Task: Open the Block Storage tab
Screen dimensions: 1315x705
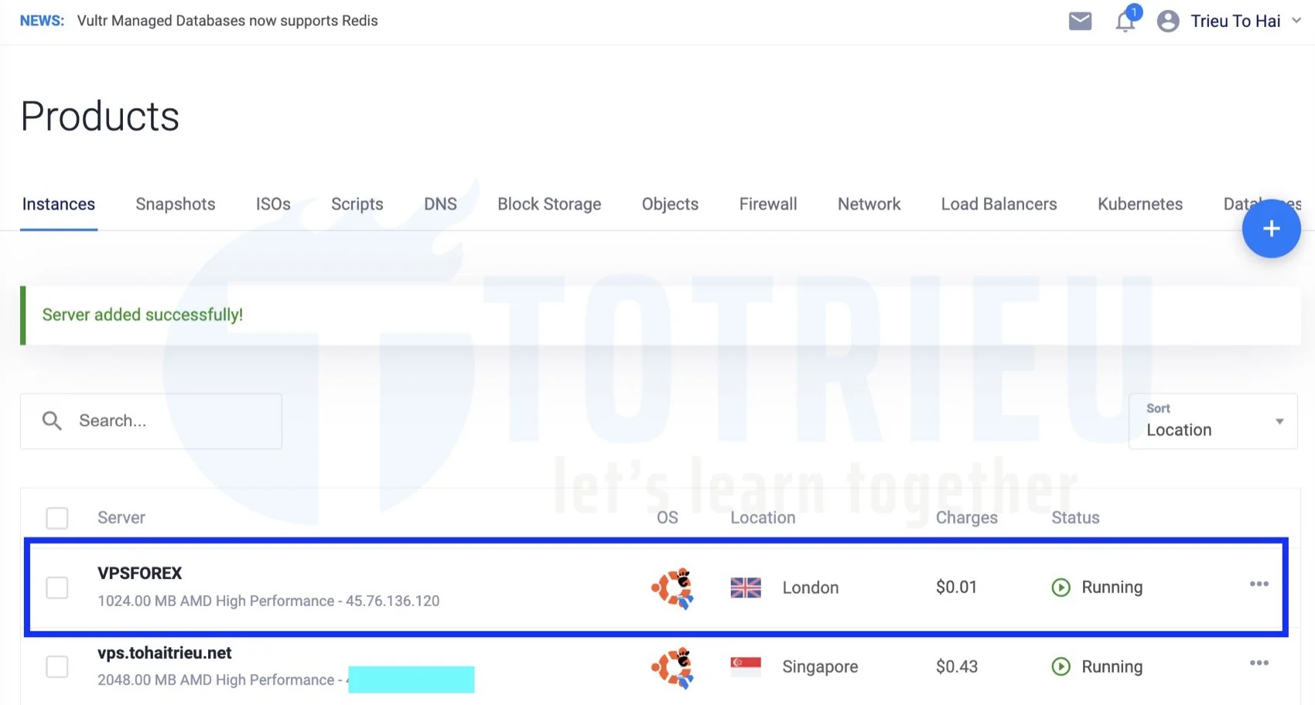Action: tap(549, 204)
